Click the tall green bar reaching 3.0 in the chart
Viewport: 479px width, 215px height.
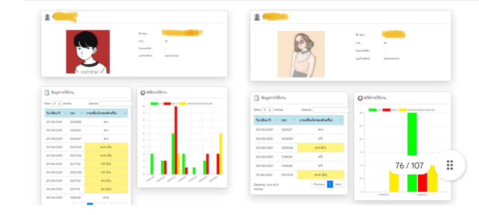click(x=412, y=152)
